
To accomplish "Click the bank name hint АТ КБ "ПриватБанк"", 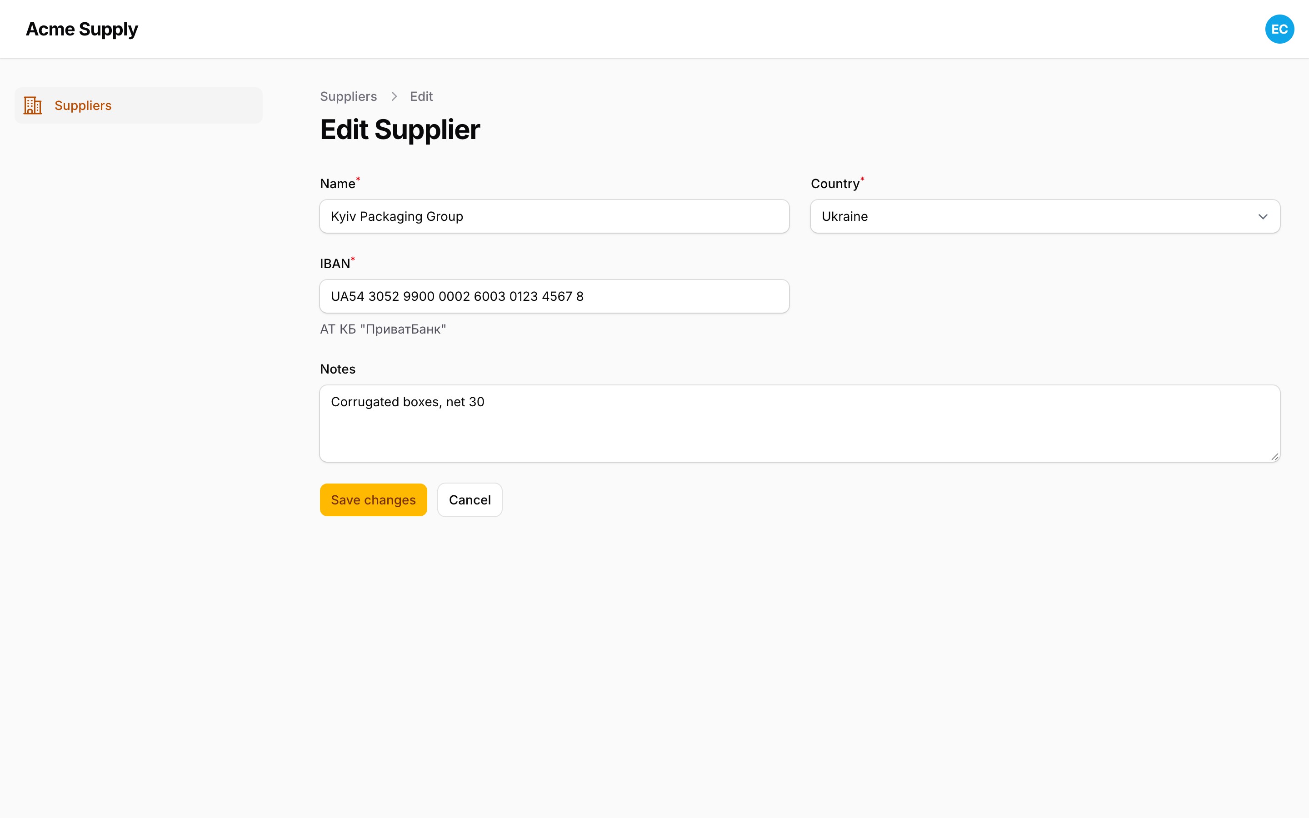I will (383, 329).
